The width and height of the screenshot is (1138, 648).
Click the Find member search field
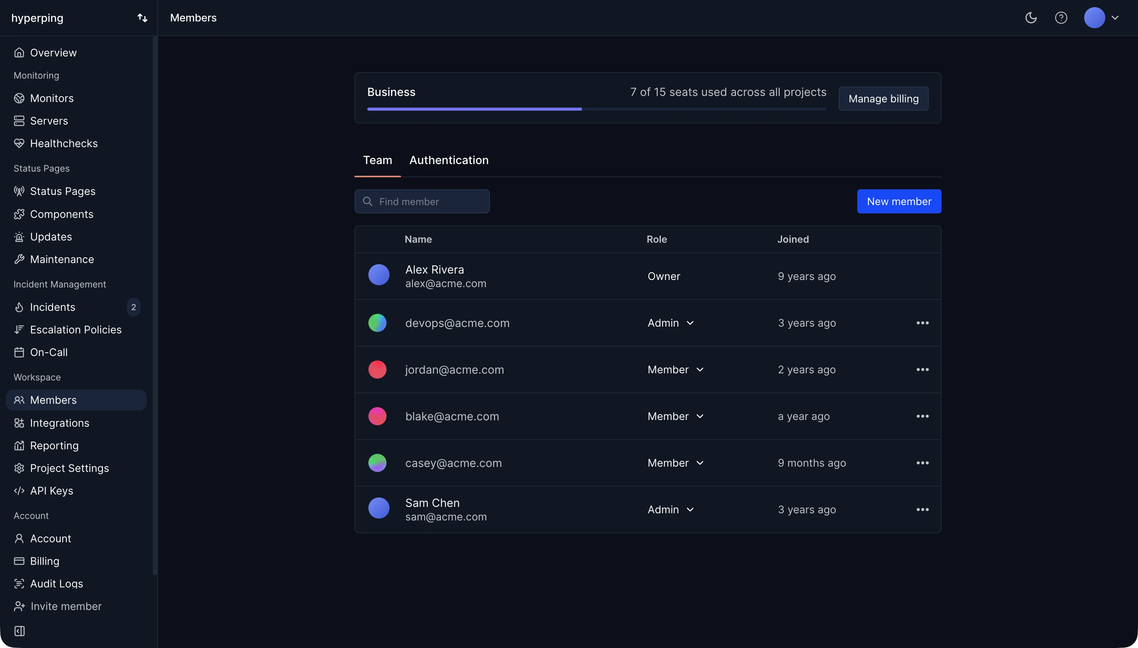click(422, 201)
